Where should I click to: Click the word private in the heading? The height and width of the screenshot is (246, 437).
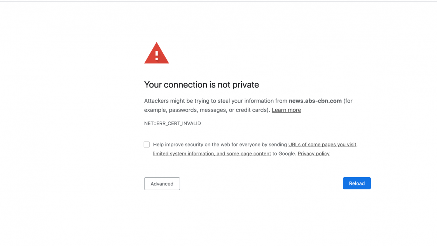(246, 85)
